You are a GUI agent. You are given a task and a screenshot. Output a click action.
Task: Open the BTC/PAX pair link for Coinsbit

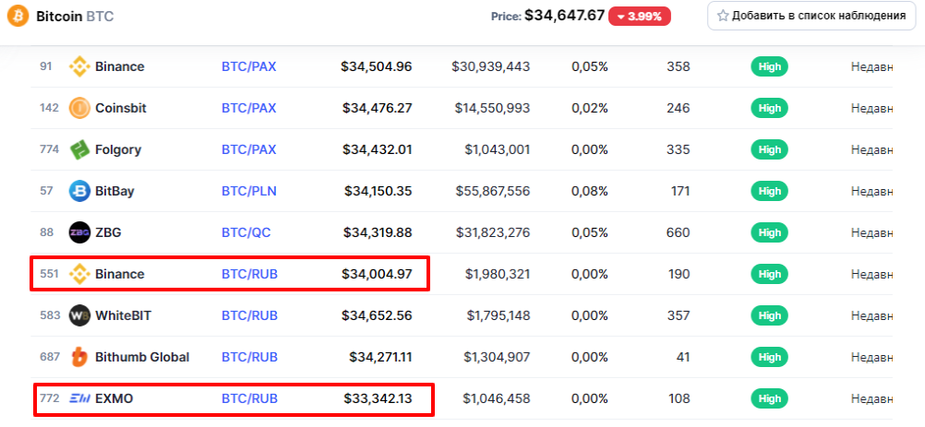[x=249, y=109]
